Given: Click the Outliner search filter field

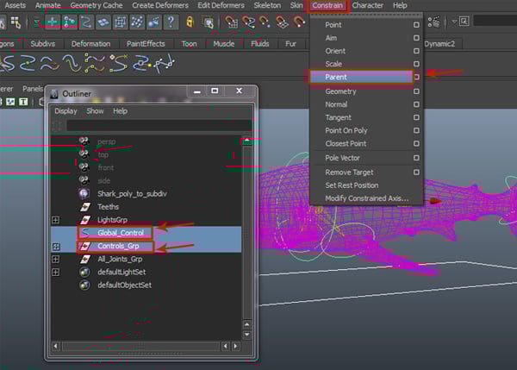Looking at the screenshot, I should click(x=151, y=126).
